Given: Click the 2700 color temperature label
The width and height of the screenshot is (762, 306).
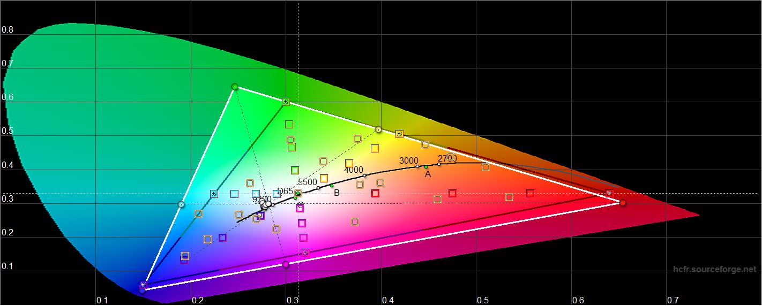Looking at the screenshot, I should coord(447,158).
